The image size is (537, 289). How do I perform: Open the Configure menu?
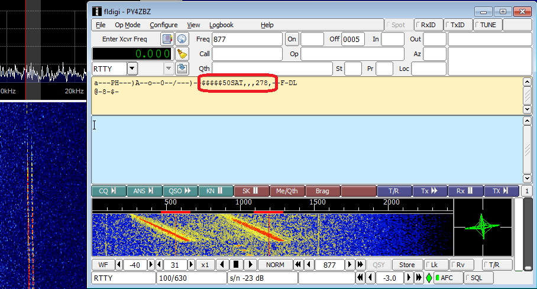pyautogui.click(x=163, y=25)
